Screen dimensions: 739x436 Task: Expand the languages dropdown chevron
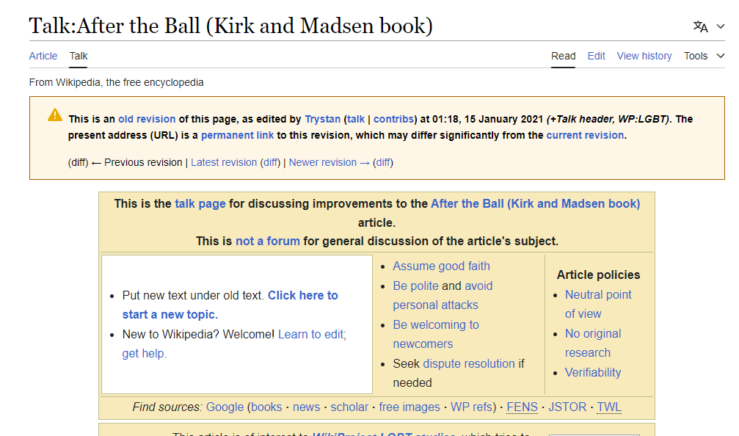pyautogui.click(x=720, y=27)
